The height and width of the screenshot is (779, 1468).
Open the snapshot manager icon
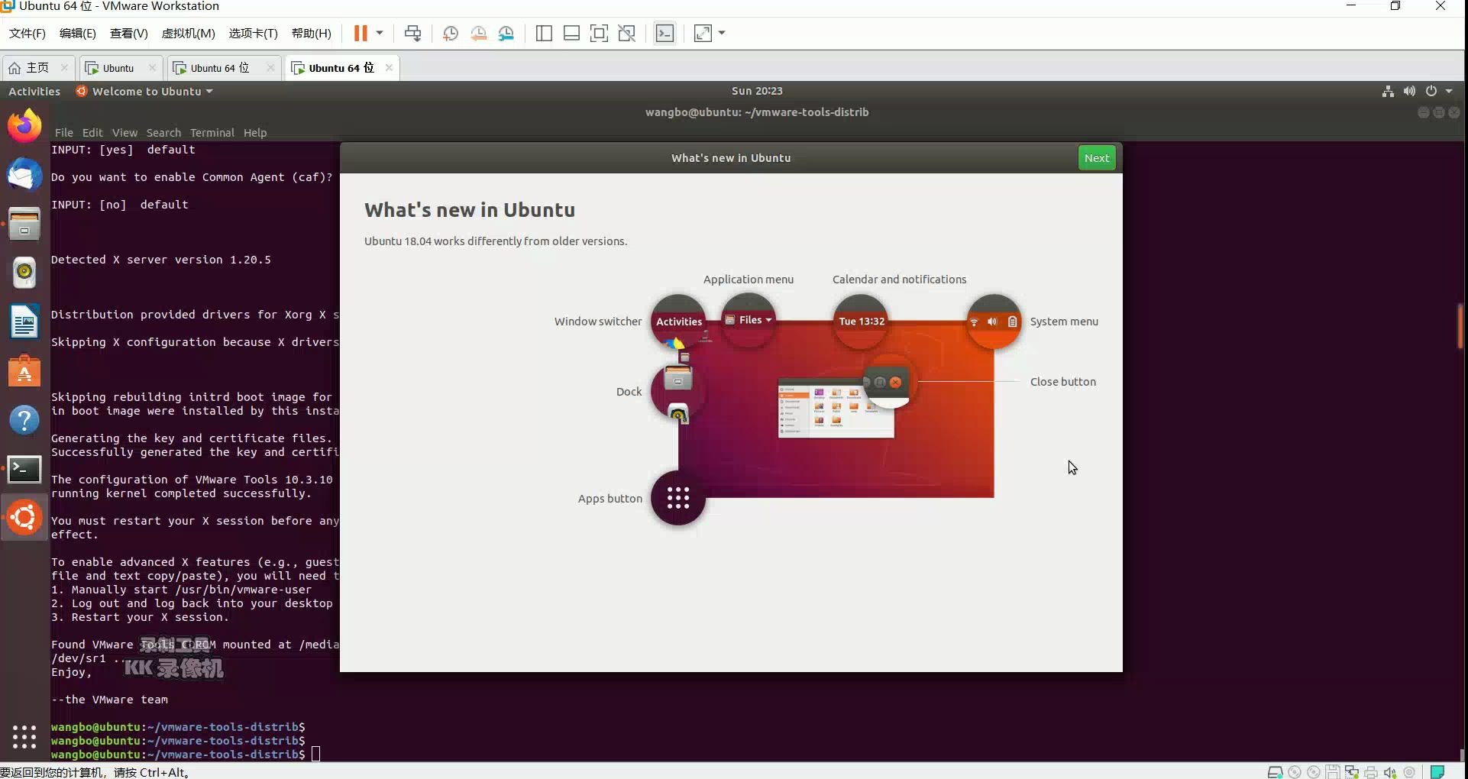click(x=506, y=33)
